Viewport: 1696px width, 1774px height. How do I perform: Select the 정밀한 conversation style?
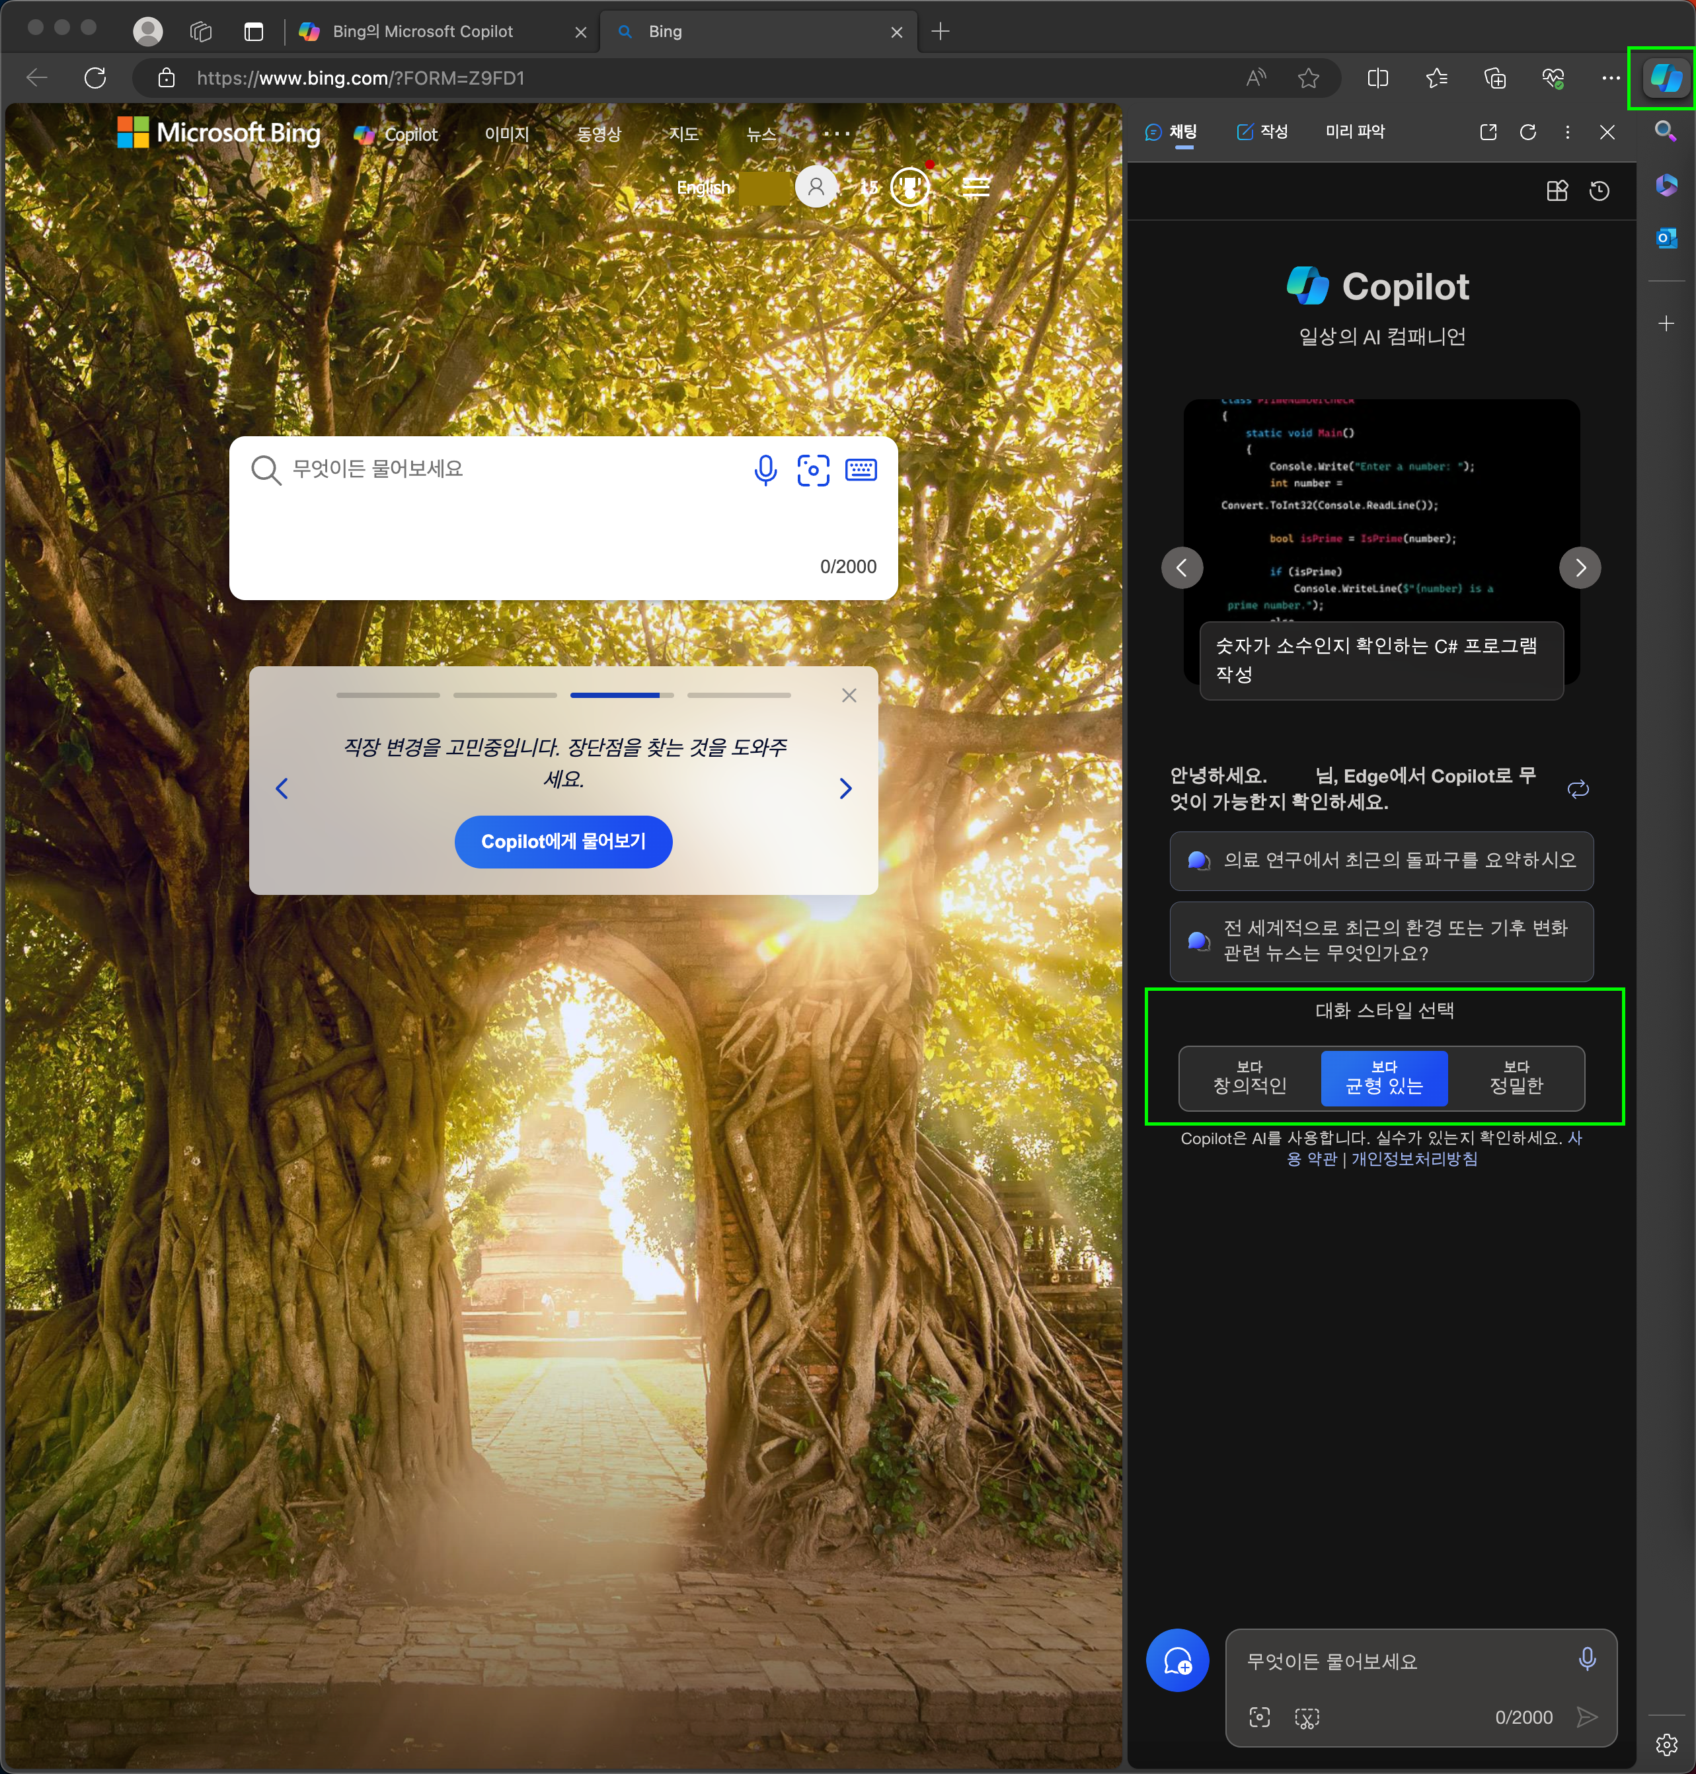[x=1516, y=1078]
